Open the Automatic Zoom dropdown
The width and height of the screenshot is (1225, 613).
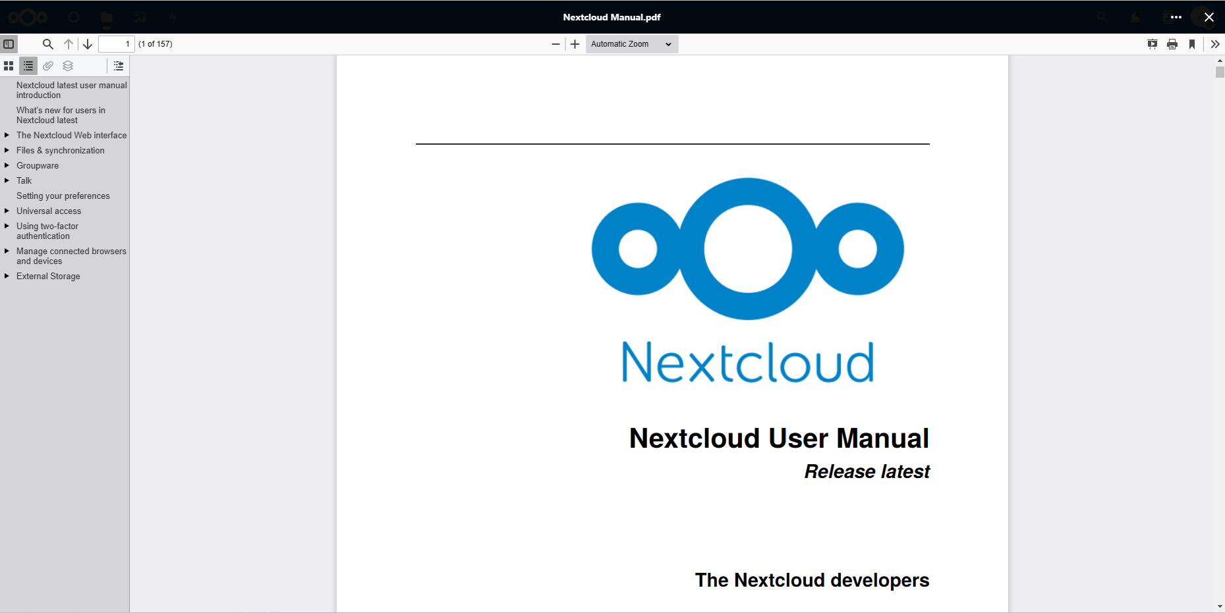631,44
